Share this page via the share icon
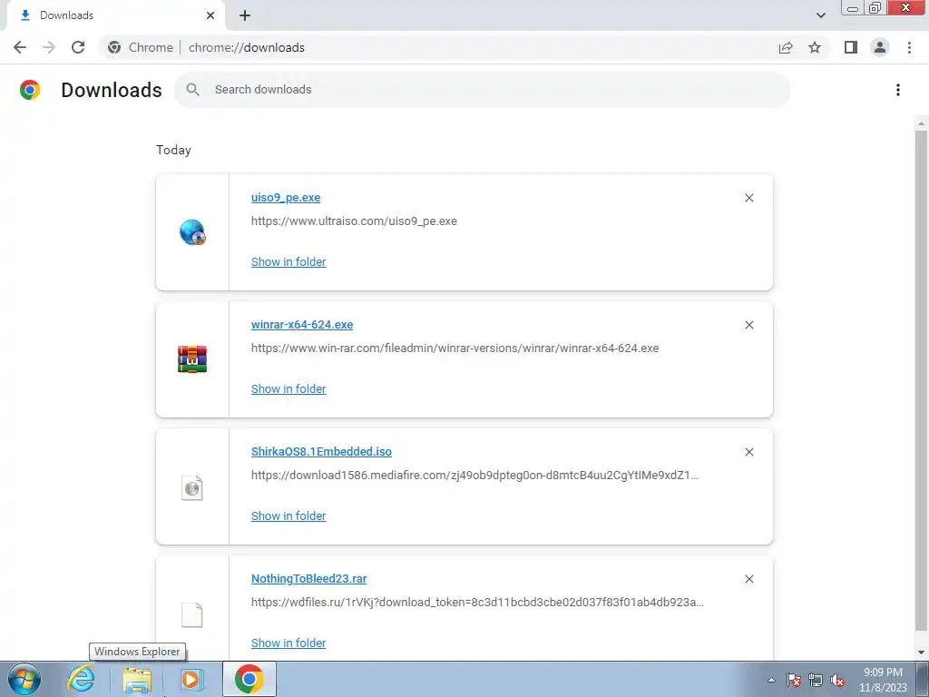 point(786,47)
